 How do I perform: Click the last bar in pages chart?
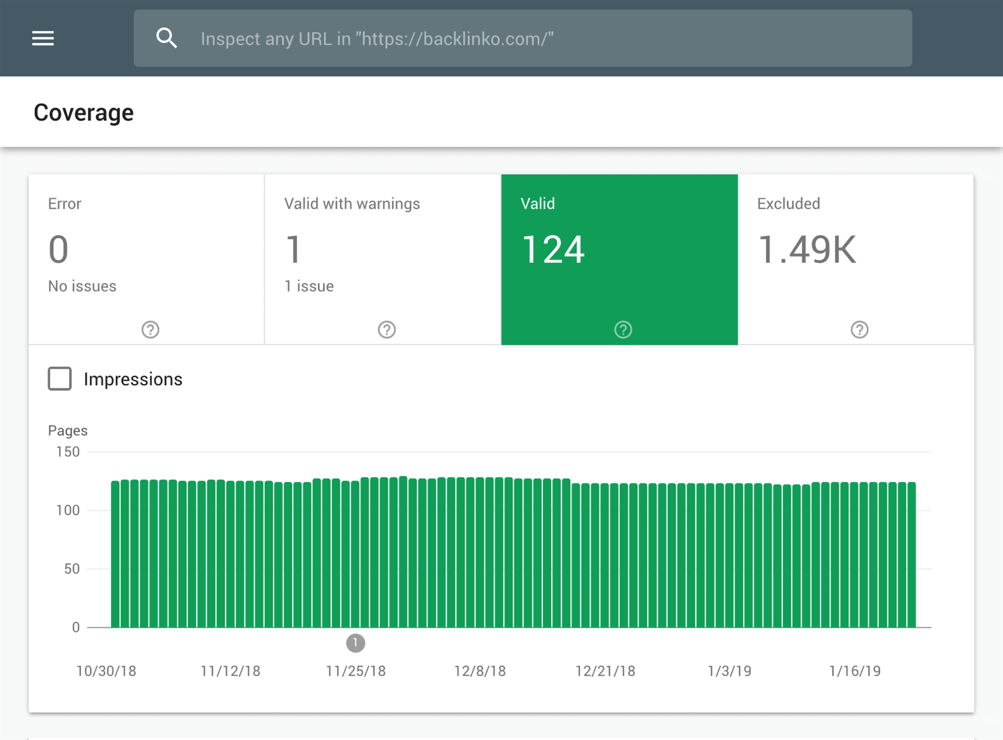tap(912, 554)
